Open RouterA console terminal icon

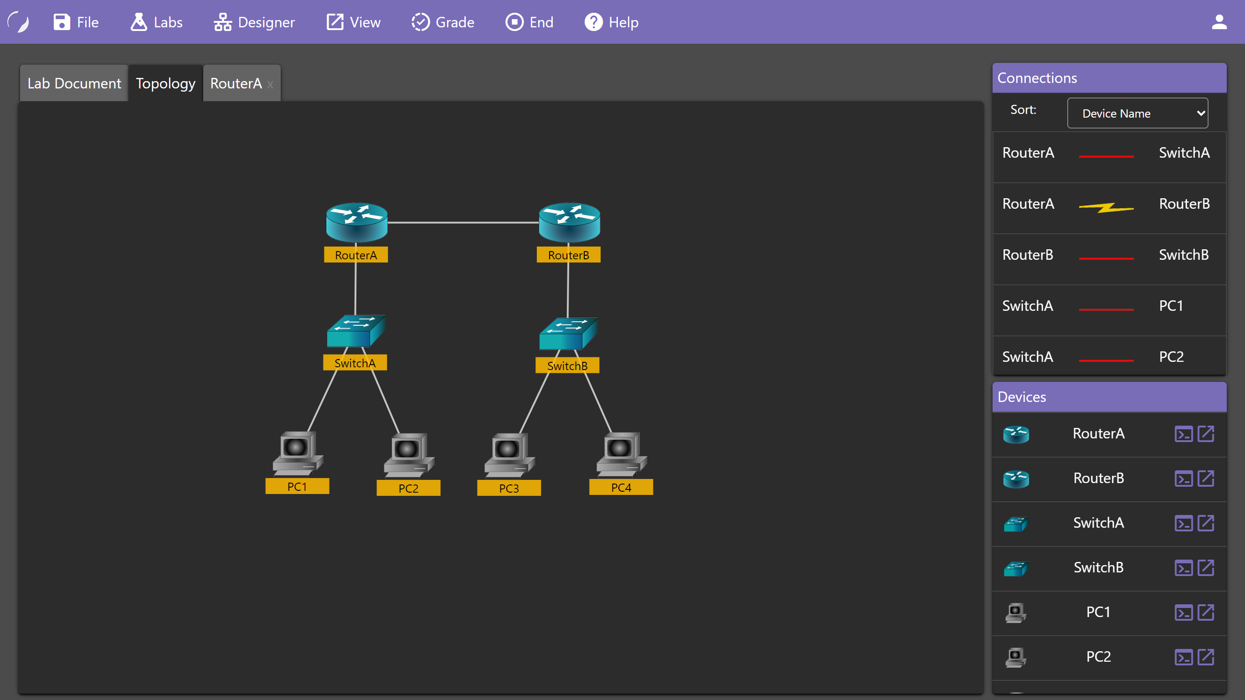(1183, 434)
